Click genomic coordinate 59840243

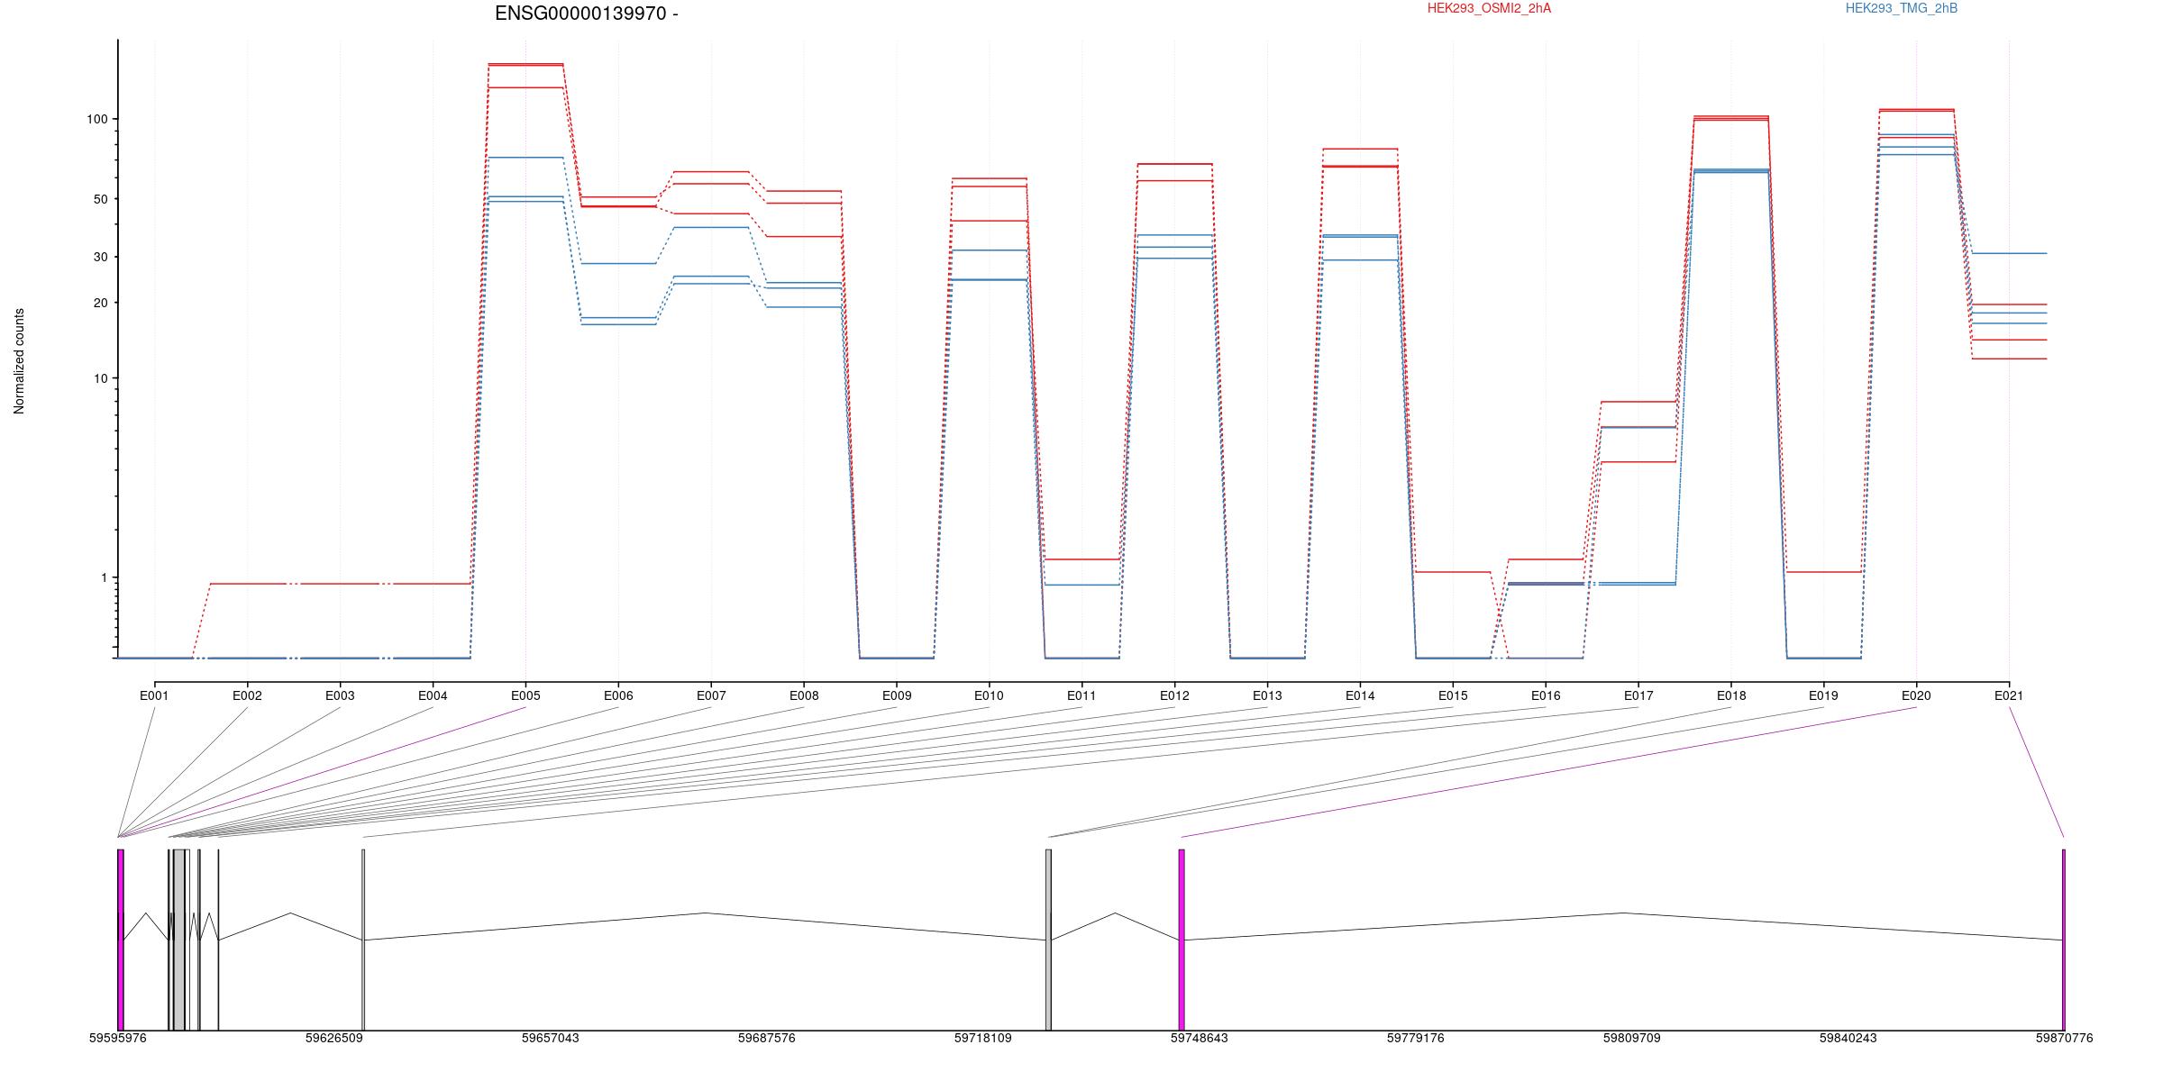click(1848, 1038)
